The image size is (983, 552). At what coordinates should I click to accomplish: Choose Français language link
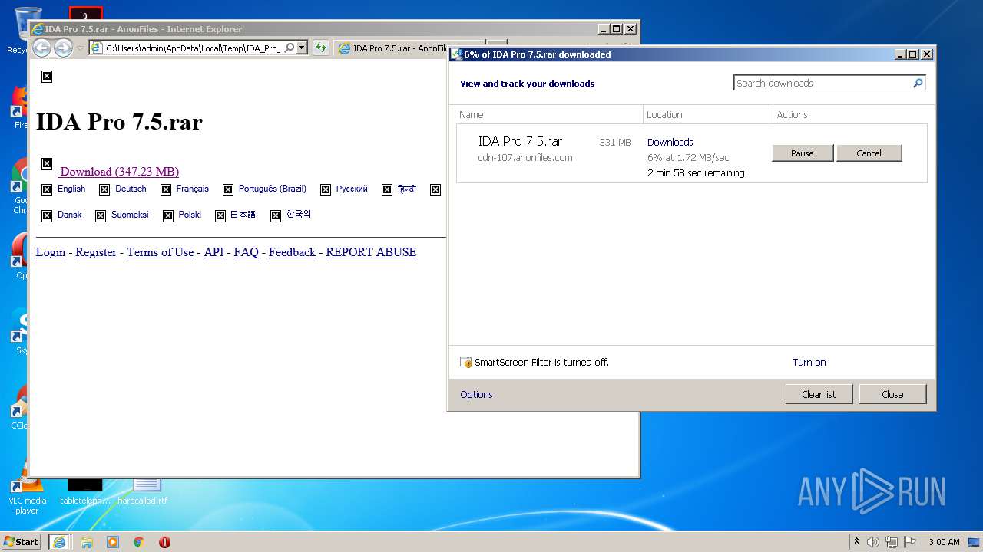pyautogui.click(x=192, y=189)
